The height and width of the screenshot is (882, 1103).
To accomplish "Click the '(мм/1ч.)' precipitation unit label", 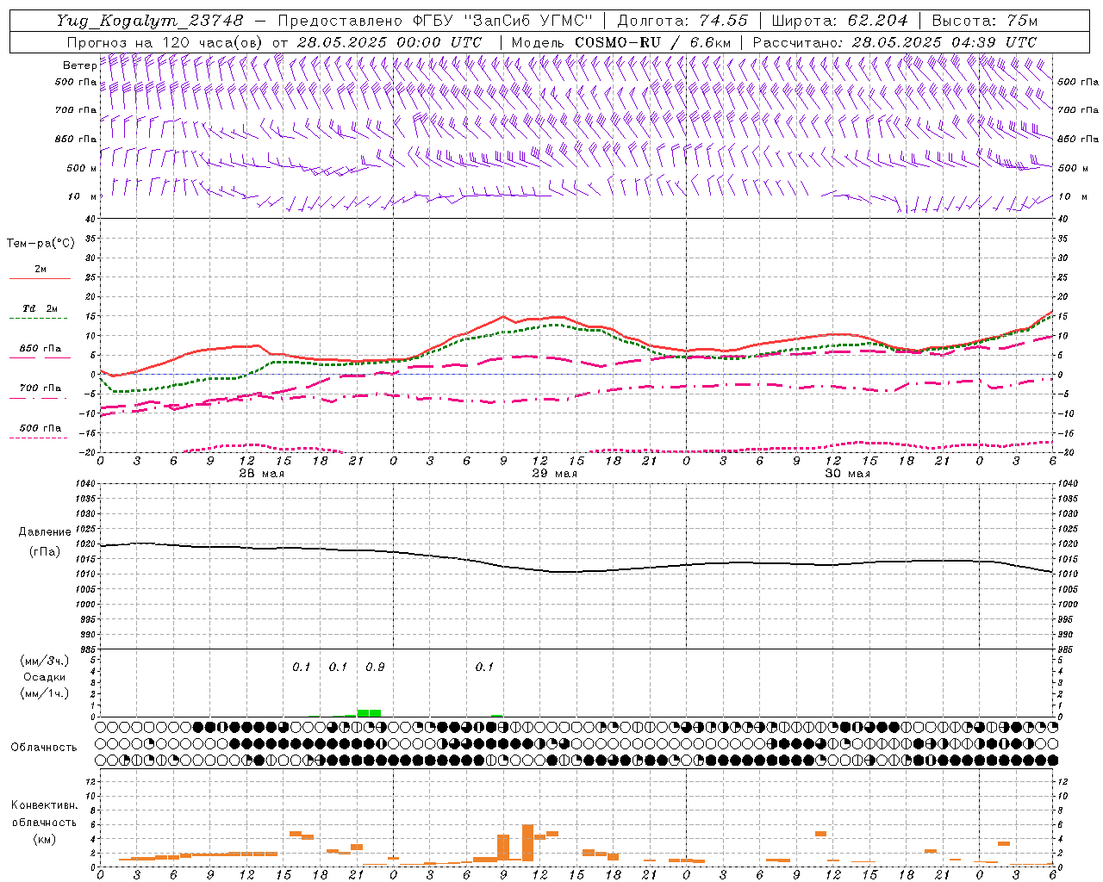I will [x=45, y=693].
